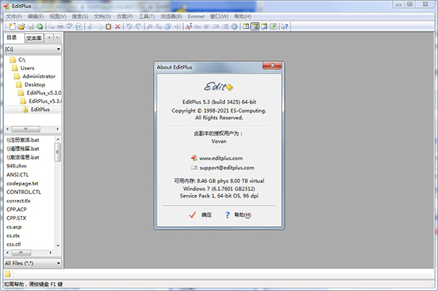Toggle the first window panel icon after the gear
The image size is (438, 291).
[x=246, y=26]
